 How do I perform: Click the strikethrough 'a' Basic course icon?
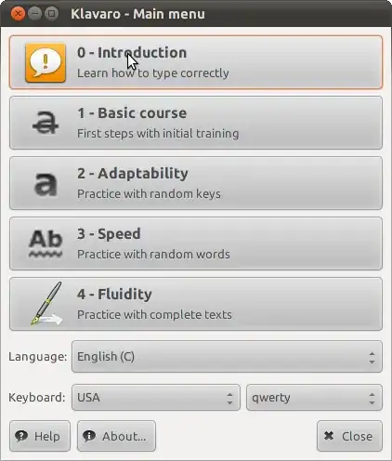pyautogui.click(x=46, y=123)
